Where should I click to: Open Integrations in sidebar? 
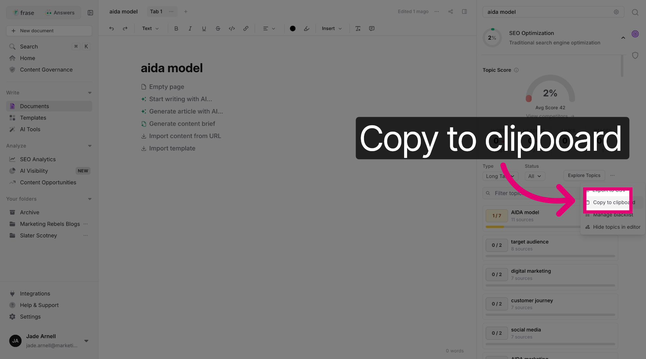click(49, 294)
